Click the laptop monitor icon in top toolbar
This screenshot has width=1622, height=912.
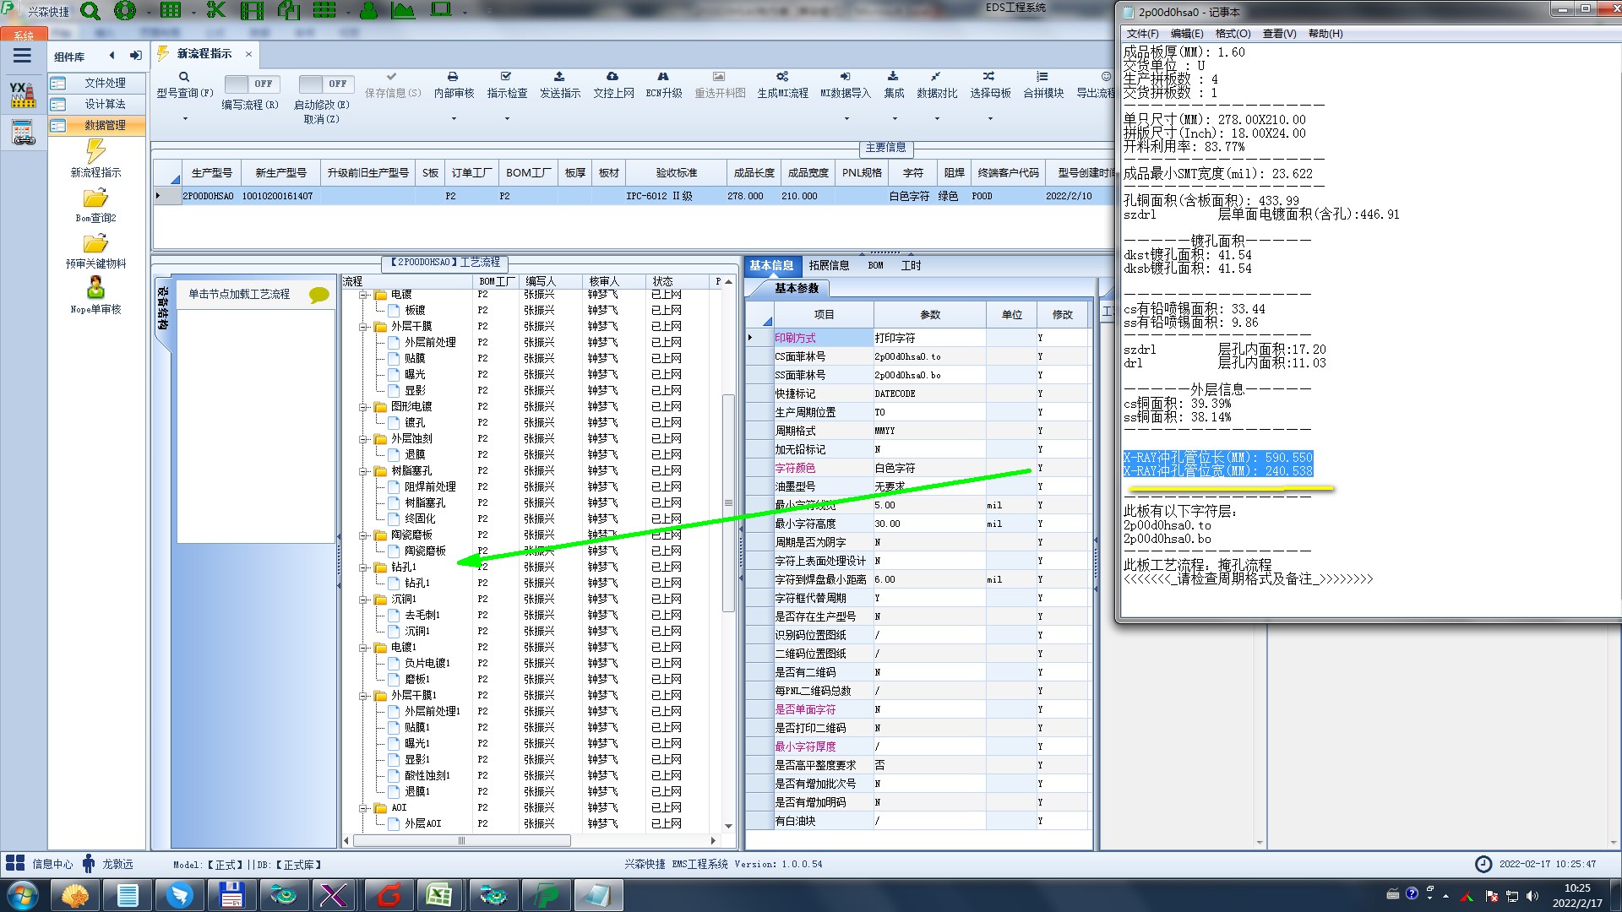(x=441, y=10)
